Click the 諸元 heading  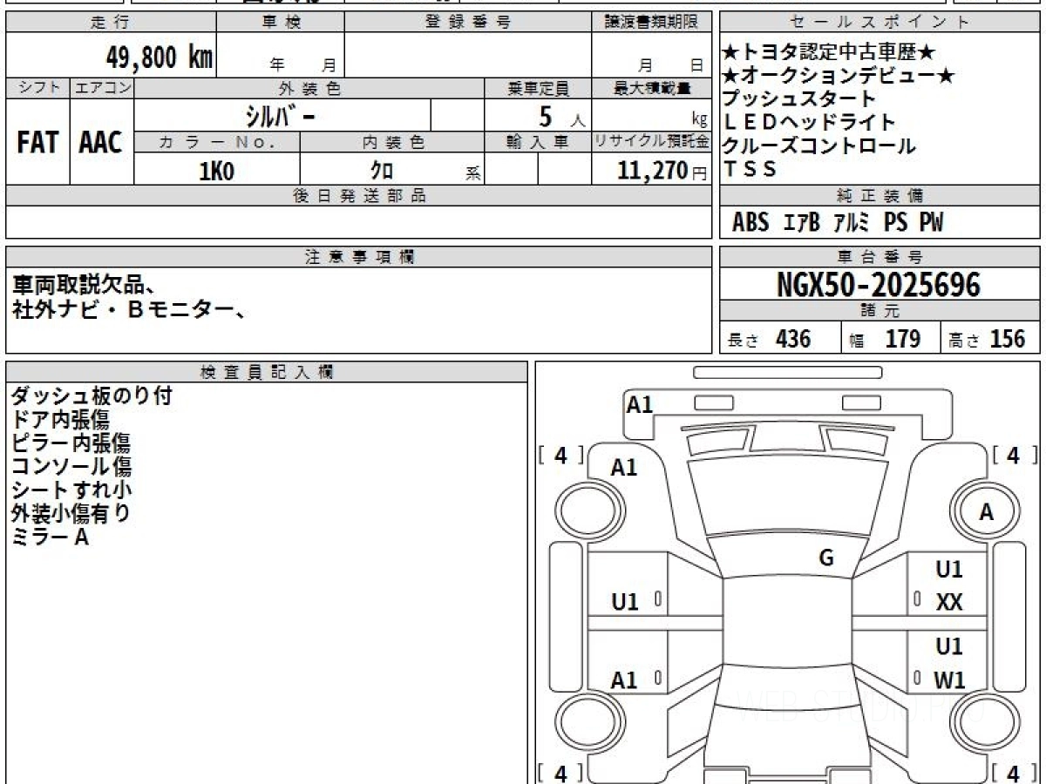click(880, 311)
